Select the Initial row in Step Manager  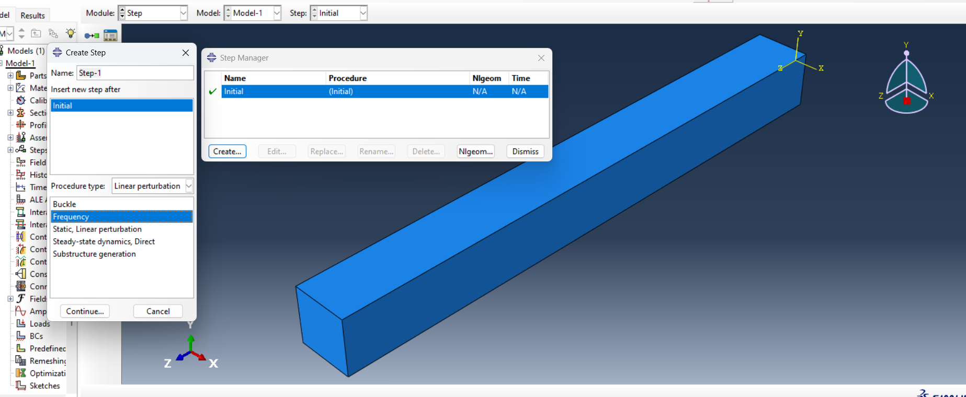tap(385, 91)
